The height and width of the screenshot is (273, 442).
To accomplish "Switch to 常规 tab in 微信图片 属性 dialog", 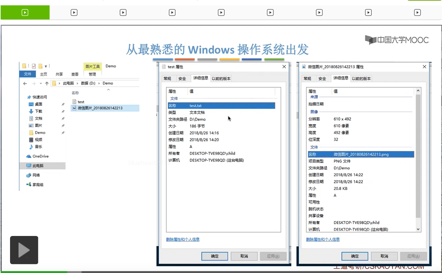I will pyautogui.click(x=308, y=78).
